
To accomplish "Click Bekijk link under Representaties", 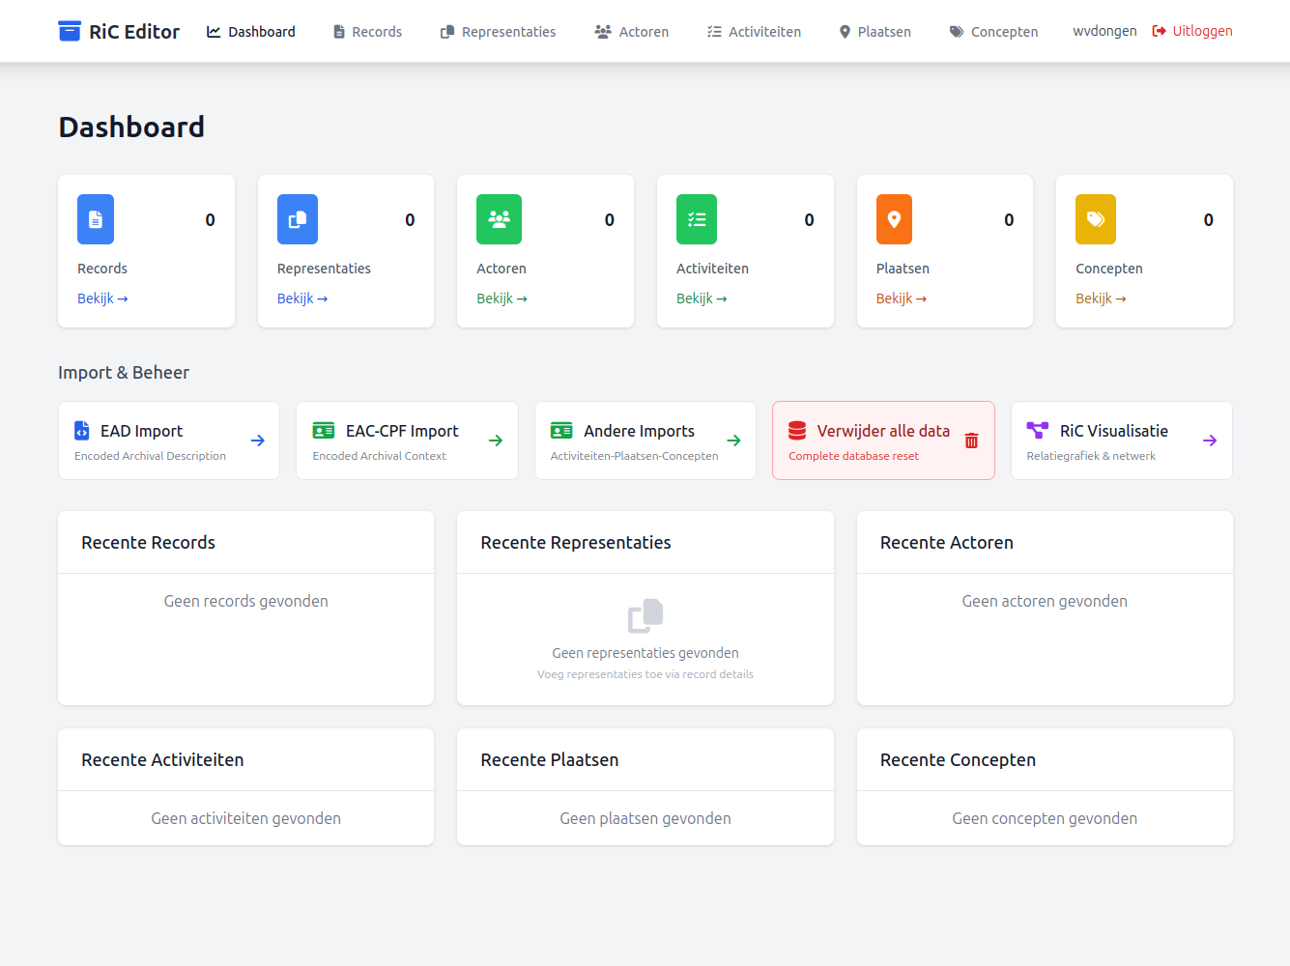I will click(x=302, y=298).
